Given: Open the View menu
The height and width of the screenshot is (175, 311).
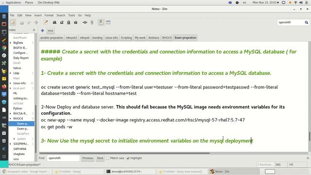Looking at the screenshot, I should click(28, 15).
